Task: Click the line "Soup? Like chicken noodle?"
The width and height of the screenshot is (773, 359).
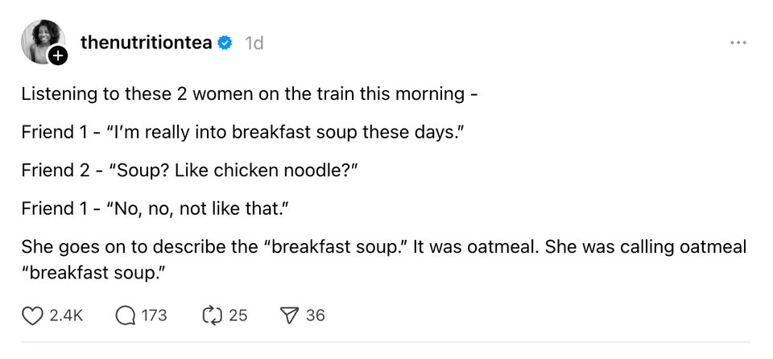Action: coord(190,171)
